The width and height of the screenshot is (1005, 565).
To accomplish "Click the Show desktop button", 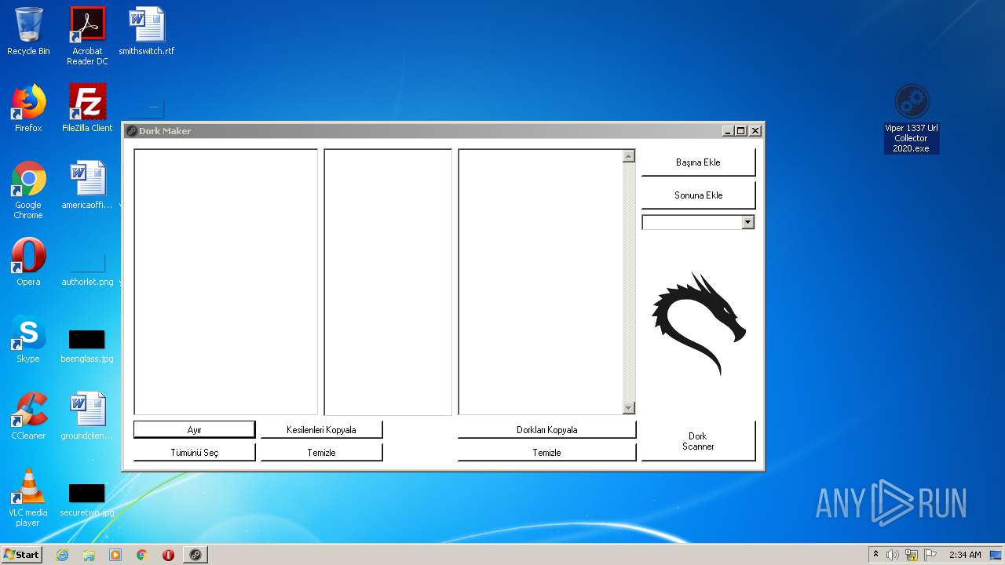I will (996, 555).
